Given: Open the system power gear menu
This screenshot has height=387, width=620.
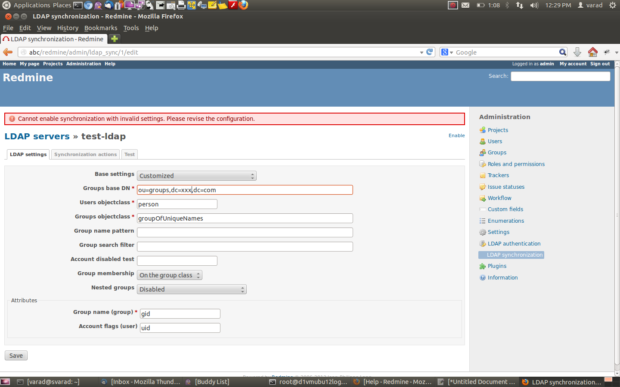Looking at the screenshot, I should (x=613, y=5).
